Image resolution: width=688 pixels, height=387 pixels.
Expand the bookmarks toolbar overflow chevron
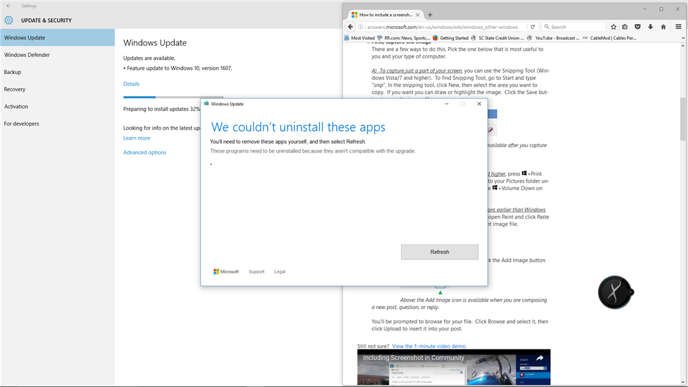[683, 38]
